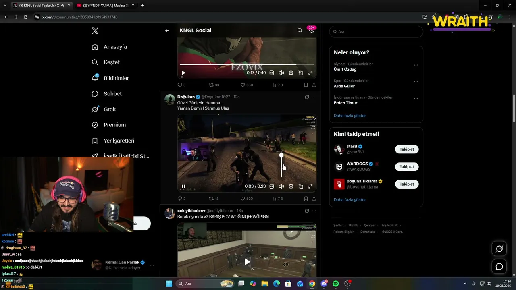This screenshot has height=290, width=516.
Task: Repost the post with 33 reposts
Action: pos(214,85)
